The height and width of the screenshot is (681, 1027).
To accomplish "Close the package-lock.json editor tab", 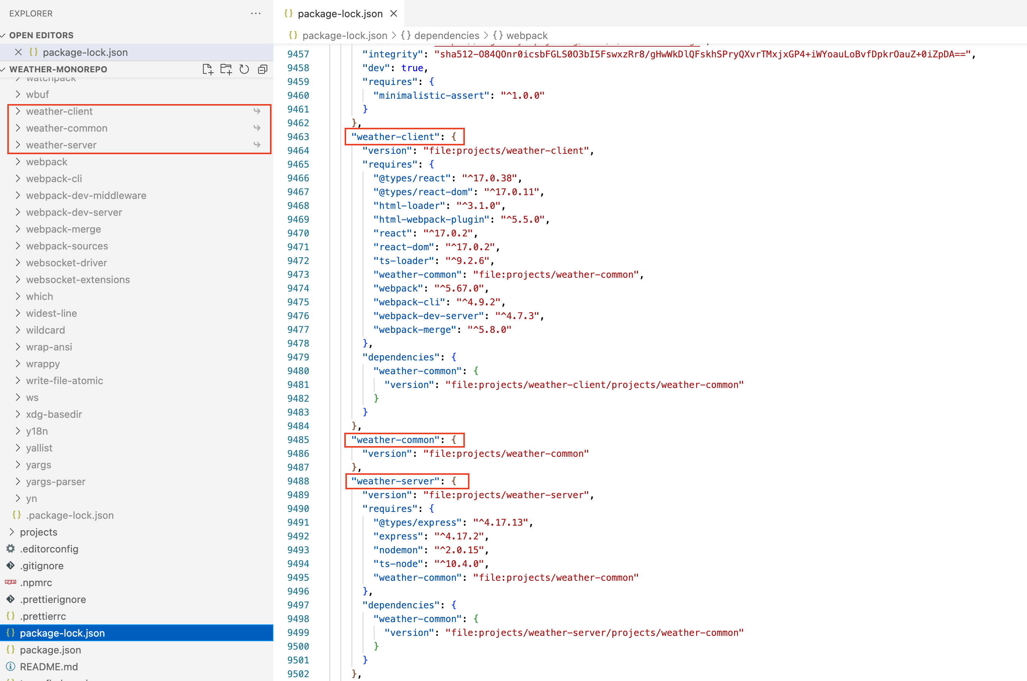I will point(394,13).
